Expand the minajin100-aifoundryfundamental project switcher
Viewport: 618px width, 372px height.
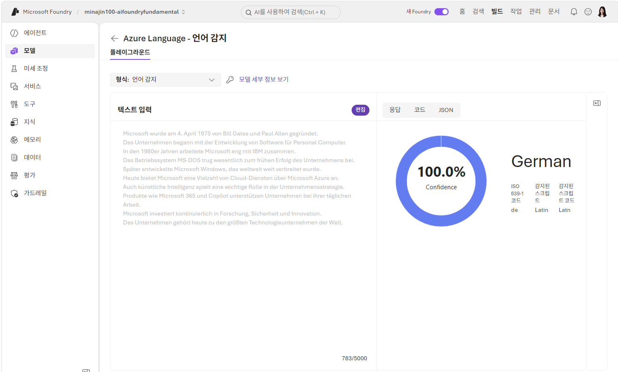click(135, 12)
